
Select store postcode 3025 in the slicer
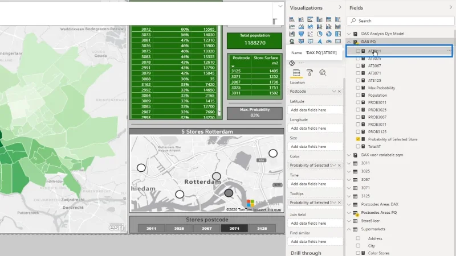tap(179, 229)
